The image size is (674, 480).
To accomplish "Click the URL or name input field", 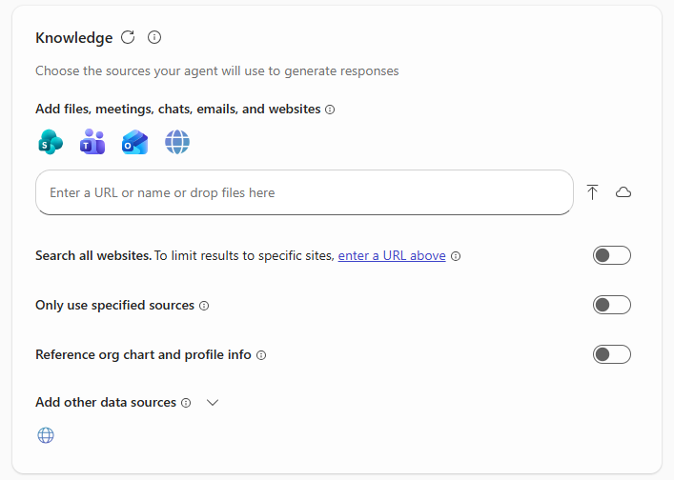I will click(x=304, y=192).
